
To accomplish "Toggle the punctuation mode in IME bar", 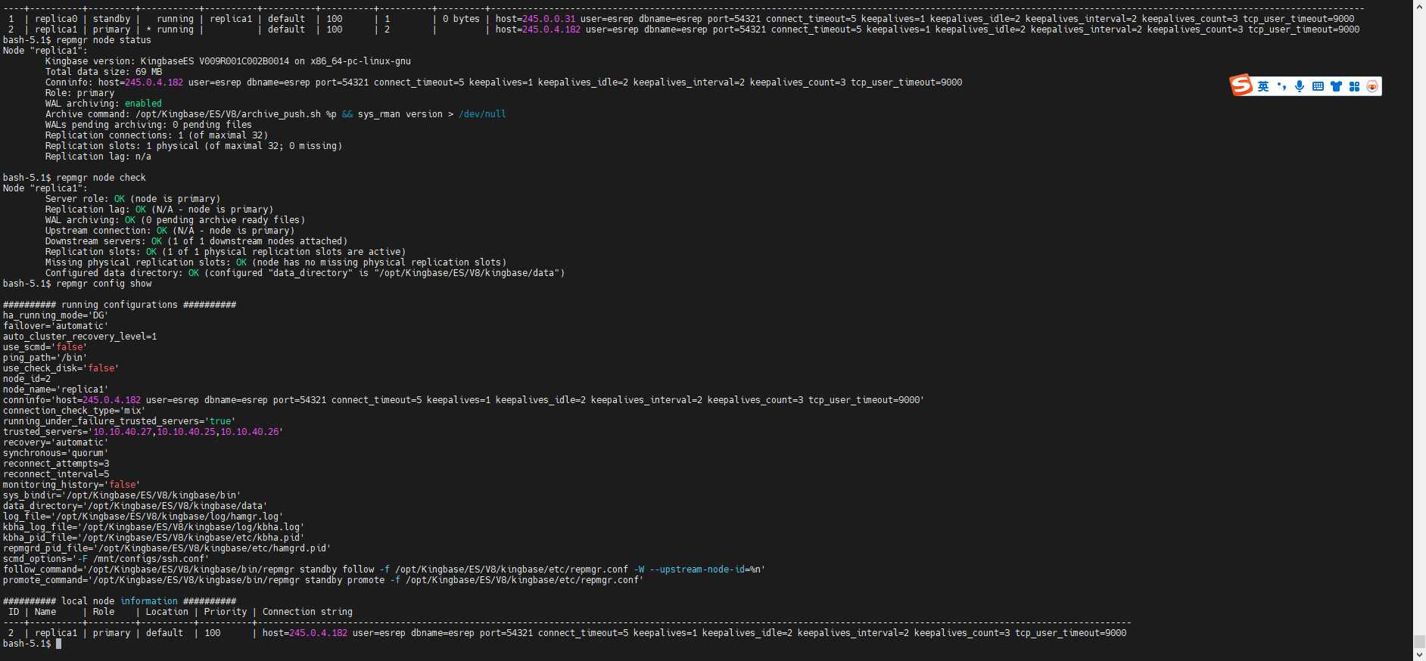I will tap(1281, 86).
